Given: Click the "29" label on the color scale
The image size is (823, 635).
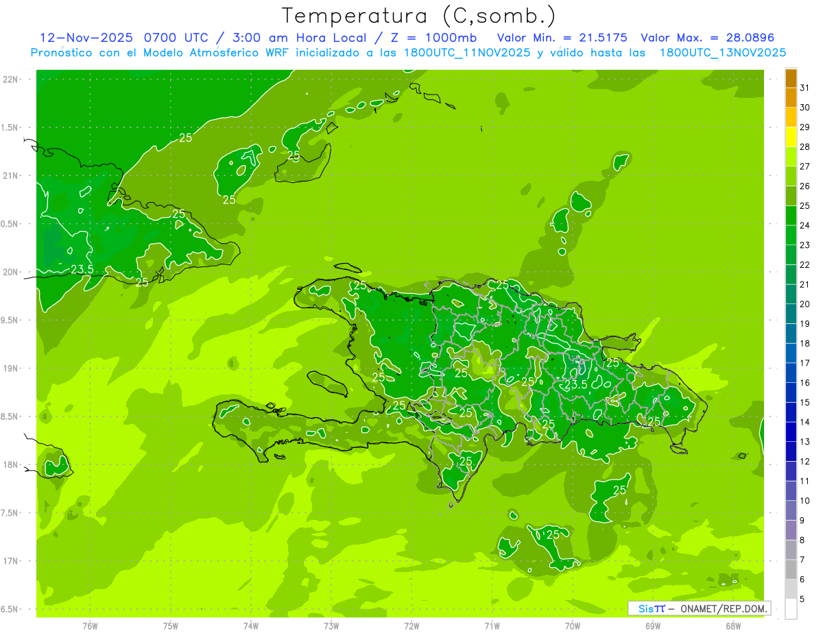Looking at the screenshot, I should 805,127.
